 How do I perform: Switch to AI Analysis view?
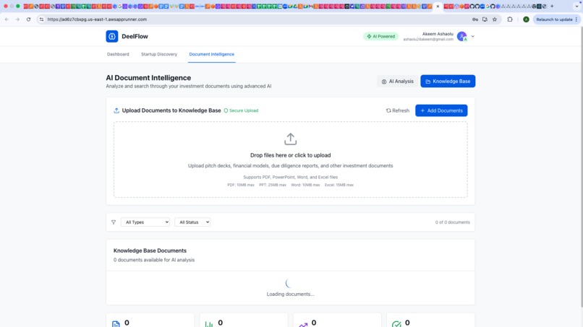point(397,82)
